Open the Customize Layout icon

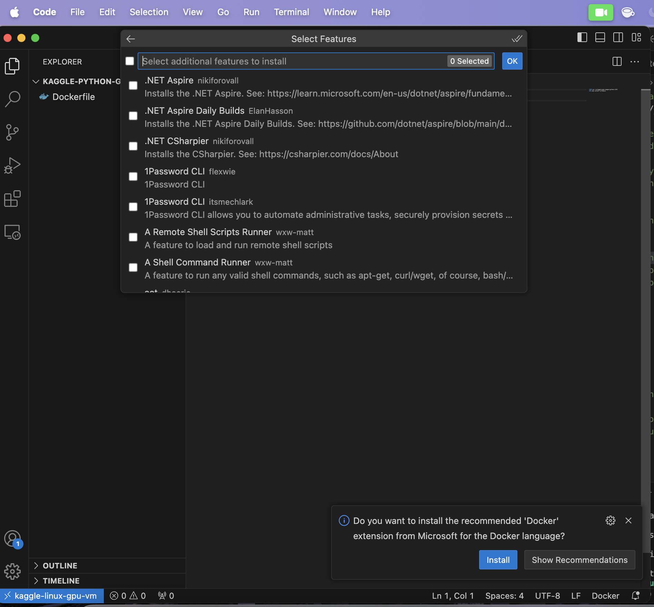pos(636,37)
